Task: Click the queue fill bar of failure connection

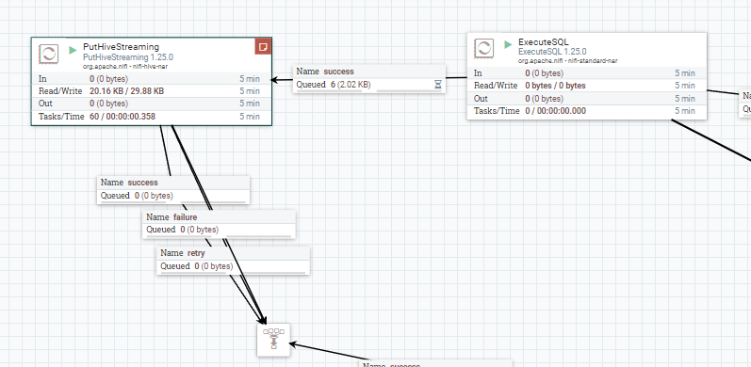Action: [220, 236]
